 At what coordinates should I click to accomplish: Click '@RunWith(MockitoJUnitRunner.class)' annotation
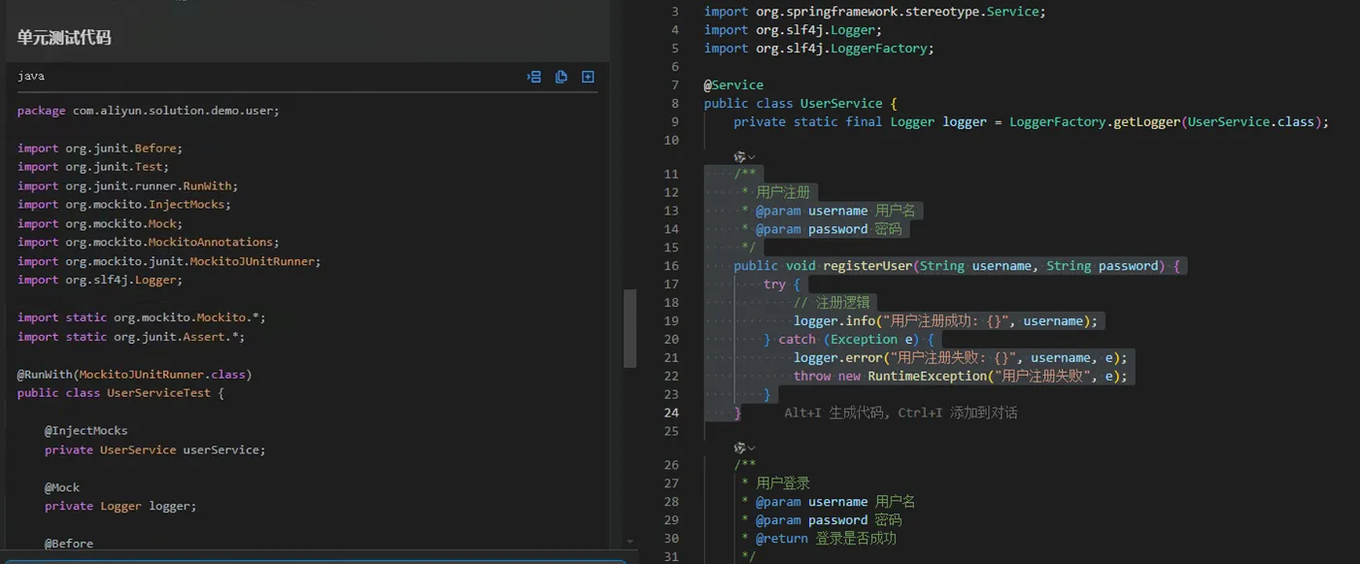(134, 375)
